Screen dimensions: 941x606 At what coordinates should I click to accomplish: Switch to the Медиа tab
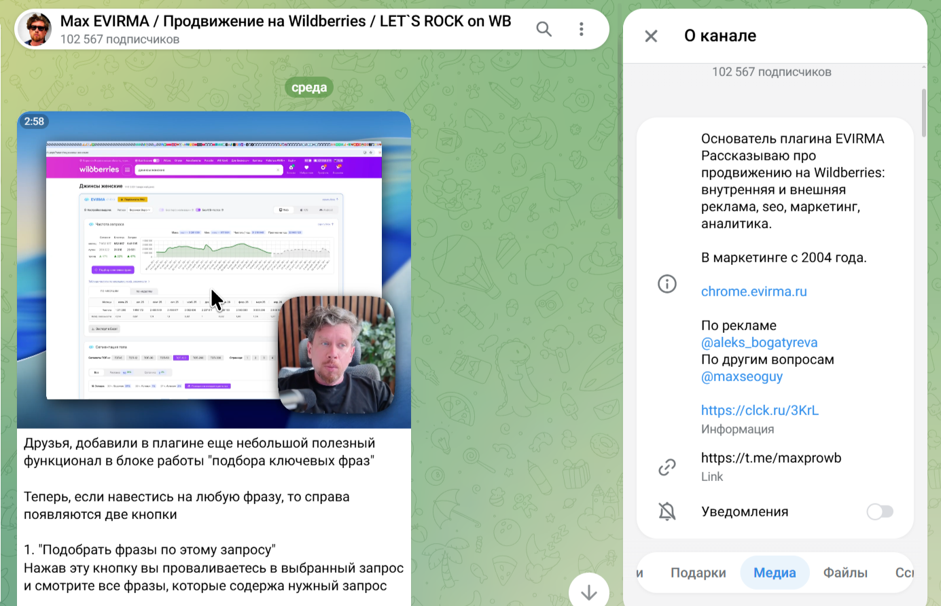tap(775, 573)
